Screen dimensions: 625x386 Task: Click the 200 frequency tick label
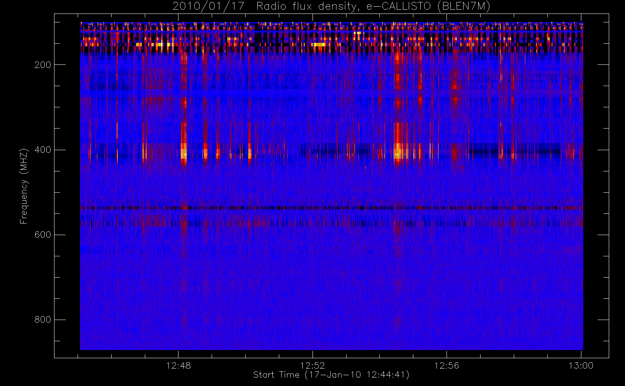pyautogui.click(x=43, y=65)
